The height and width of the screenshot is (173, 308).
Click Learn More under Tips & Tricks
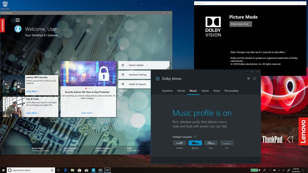(x=32, y=113)
